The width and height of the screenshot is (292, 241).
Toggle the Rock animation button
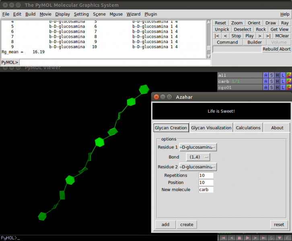(x=261, y=29)
